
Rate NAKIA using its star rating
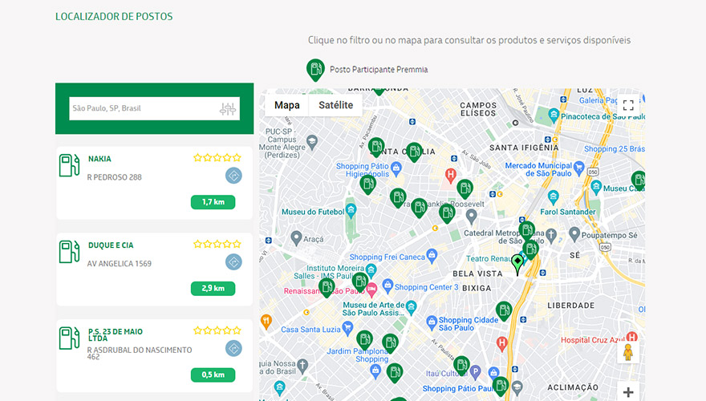click(x=217, y=157)
